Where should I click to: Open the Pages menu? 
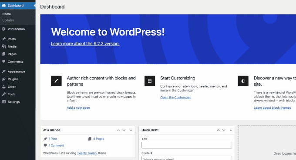[x=17, y=54]
